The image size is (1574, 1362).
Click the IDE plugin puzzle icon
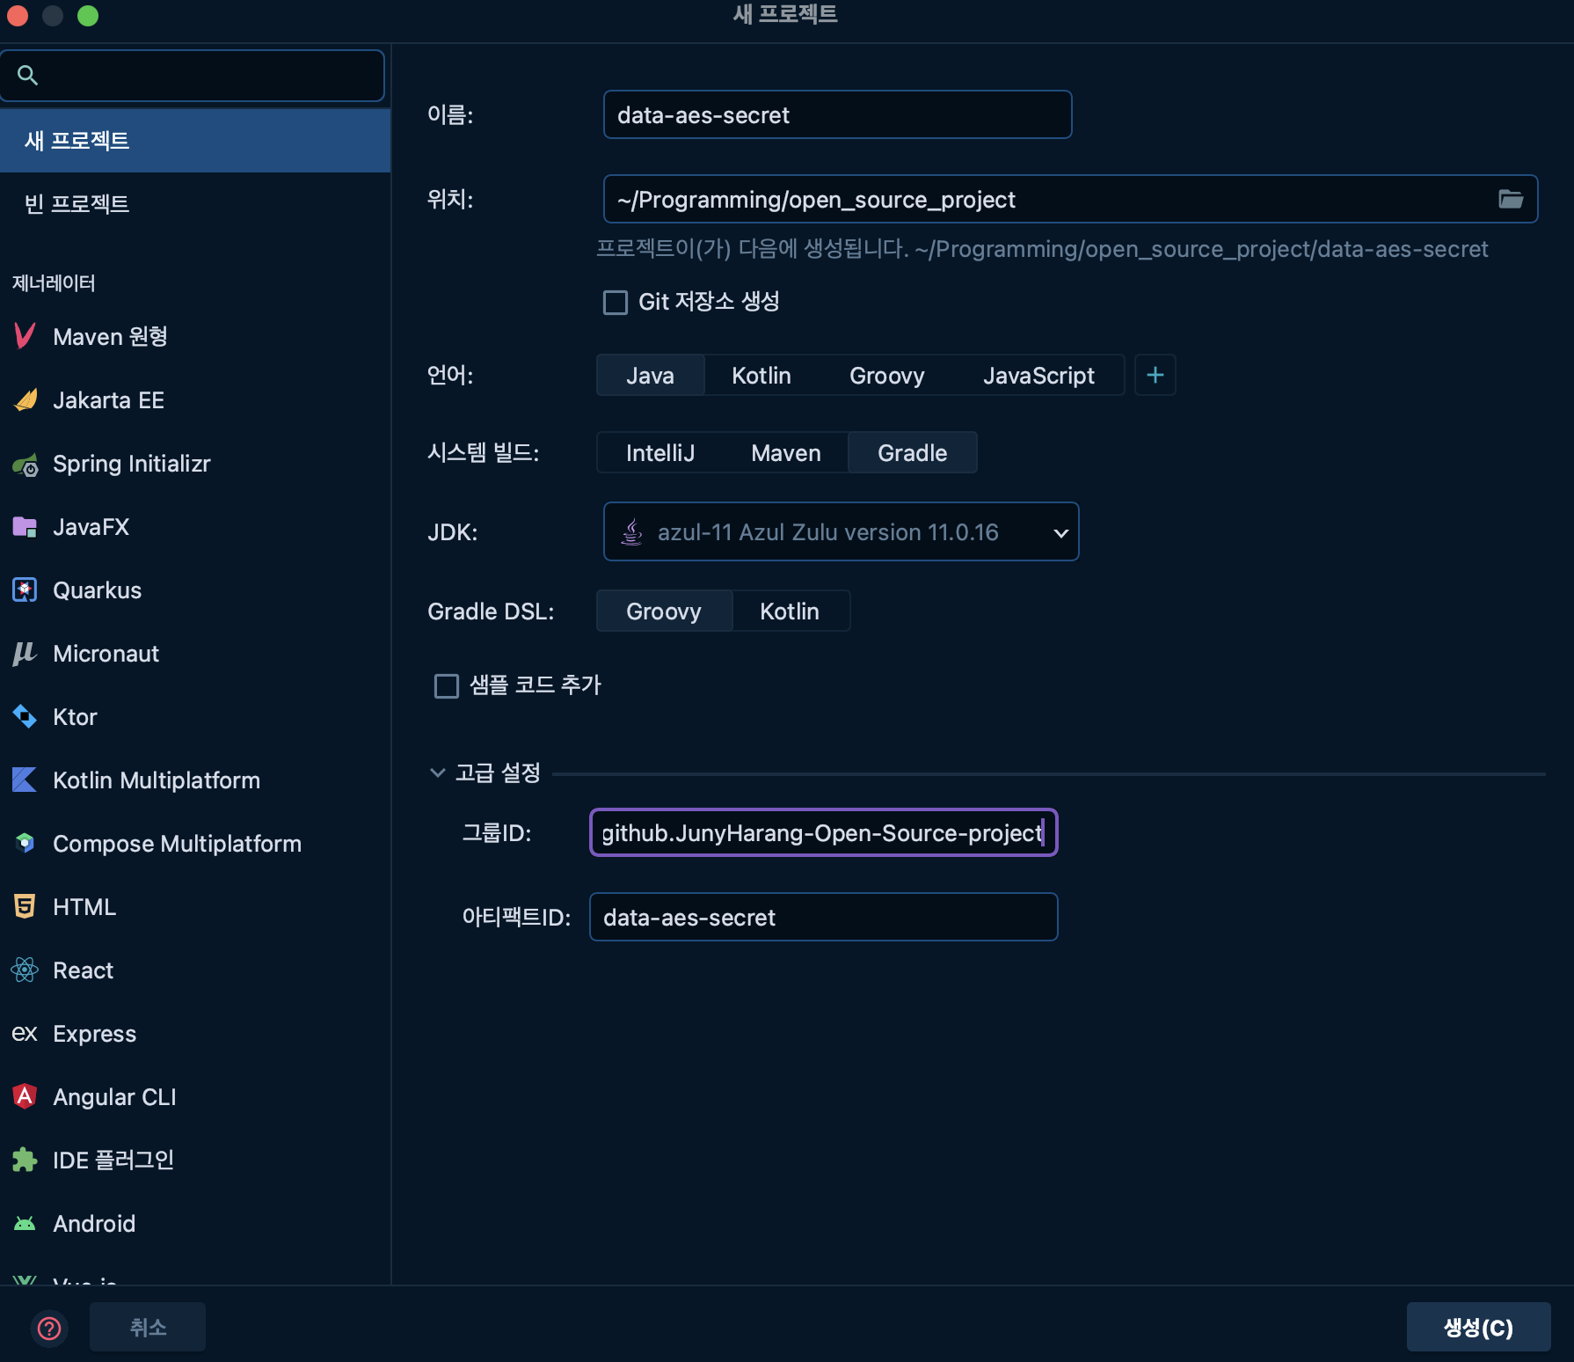tap(25, 1161)
